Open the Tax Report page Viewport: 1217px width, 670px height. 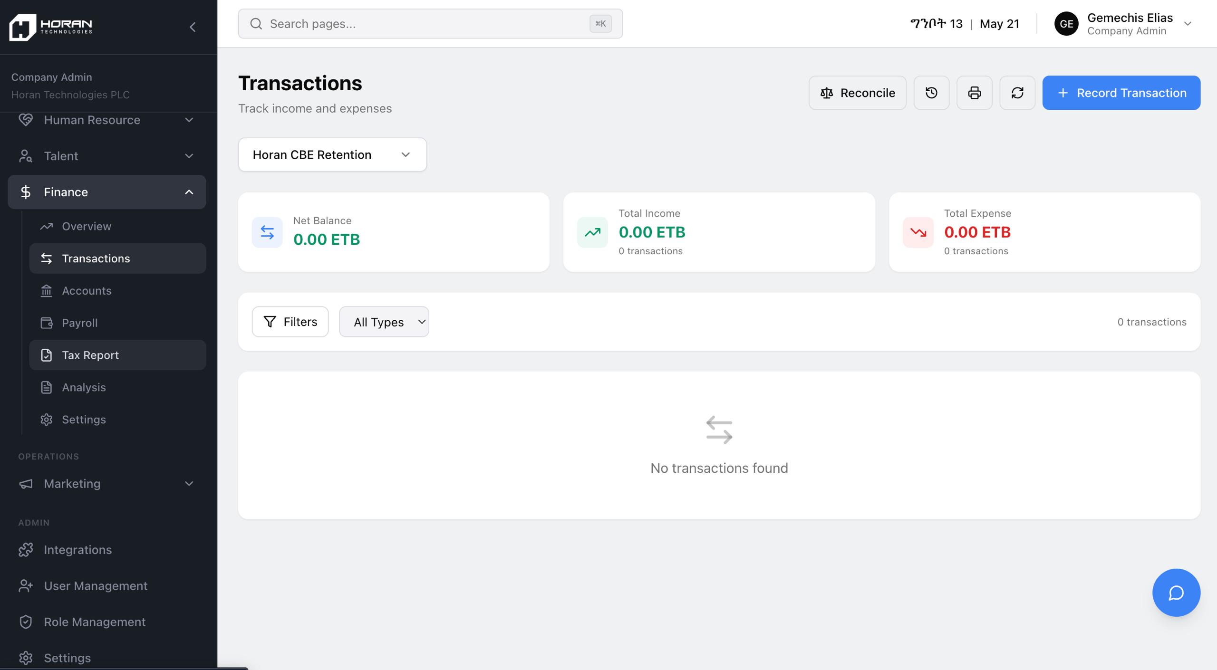click(117, 355)
